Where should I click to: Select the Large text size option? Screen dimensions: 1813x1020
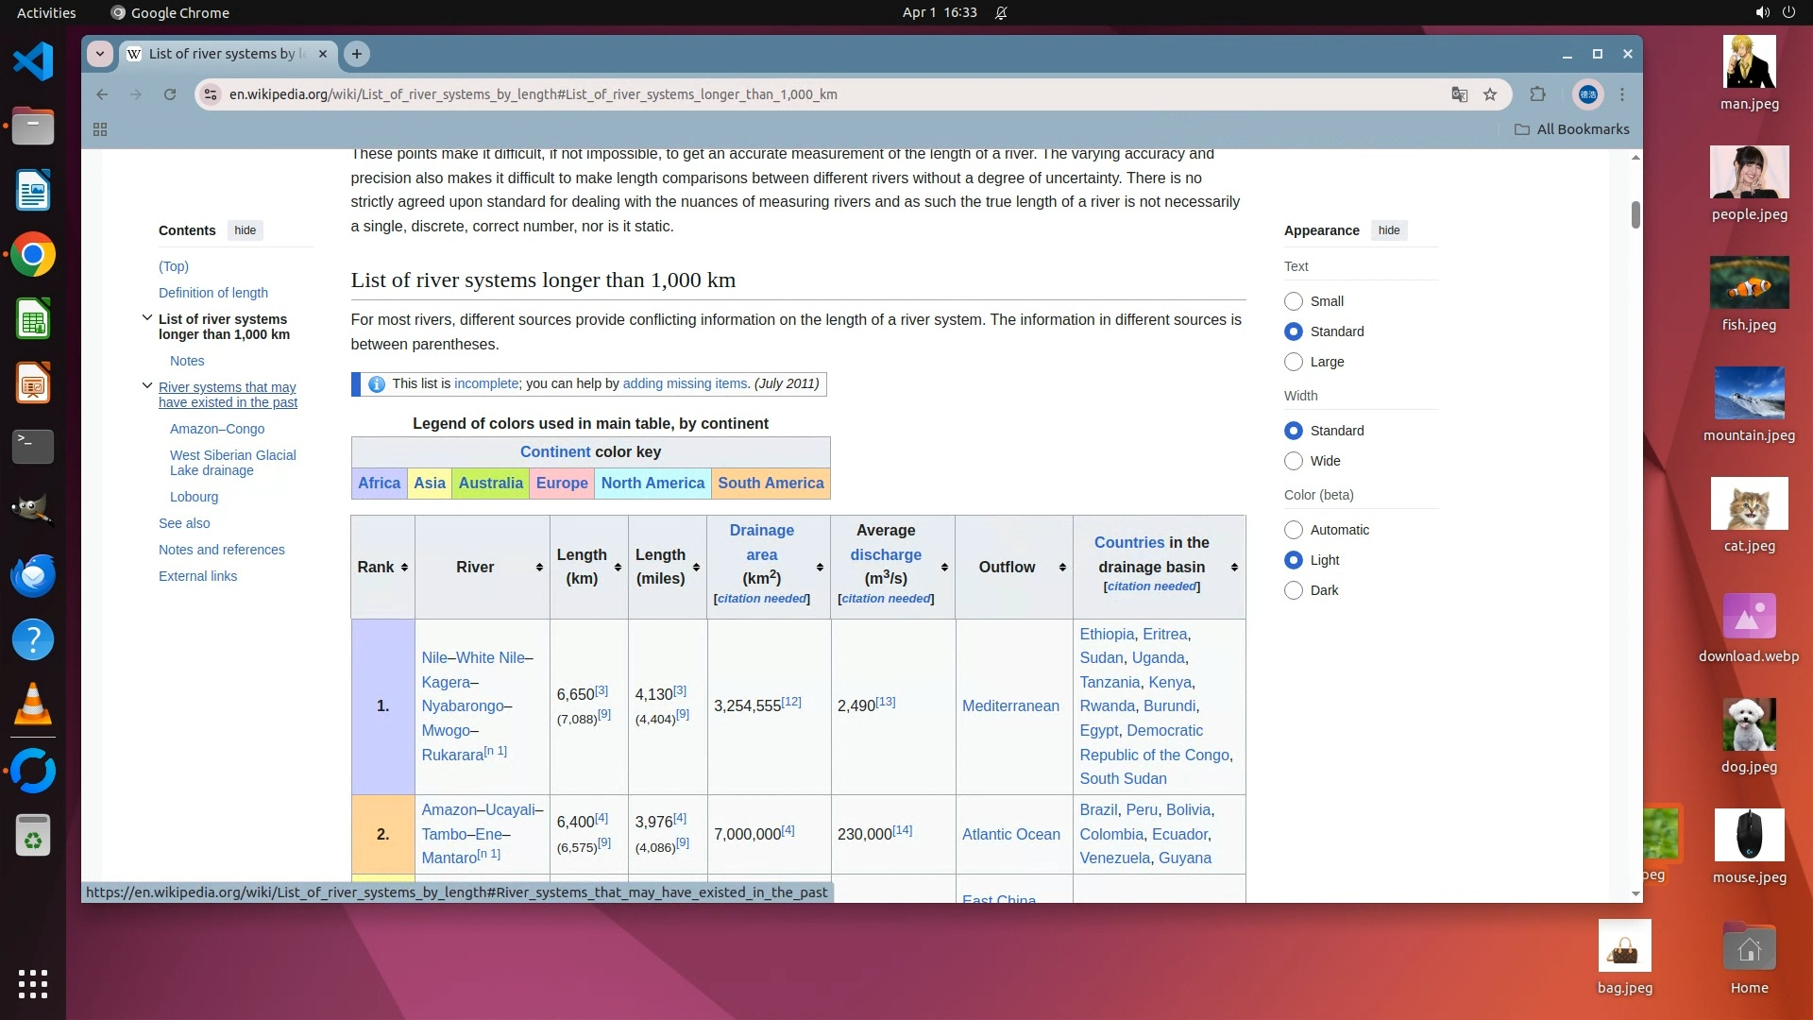pos(1294,362)
